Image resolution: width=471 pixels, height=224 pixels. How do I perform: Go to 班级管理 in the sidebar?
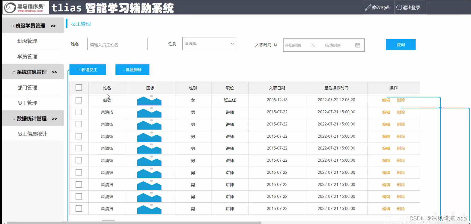[x=27, y=41]
